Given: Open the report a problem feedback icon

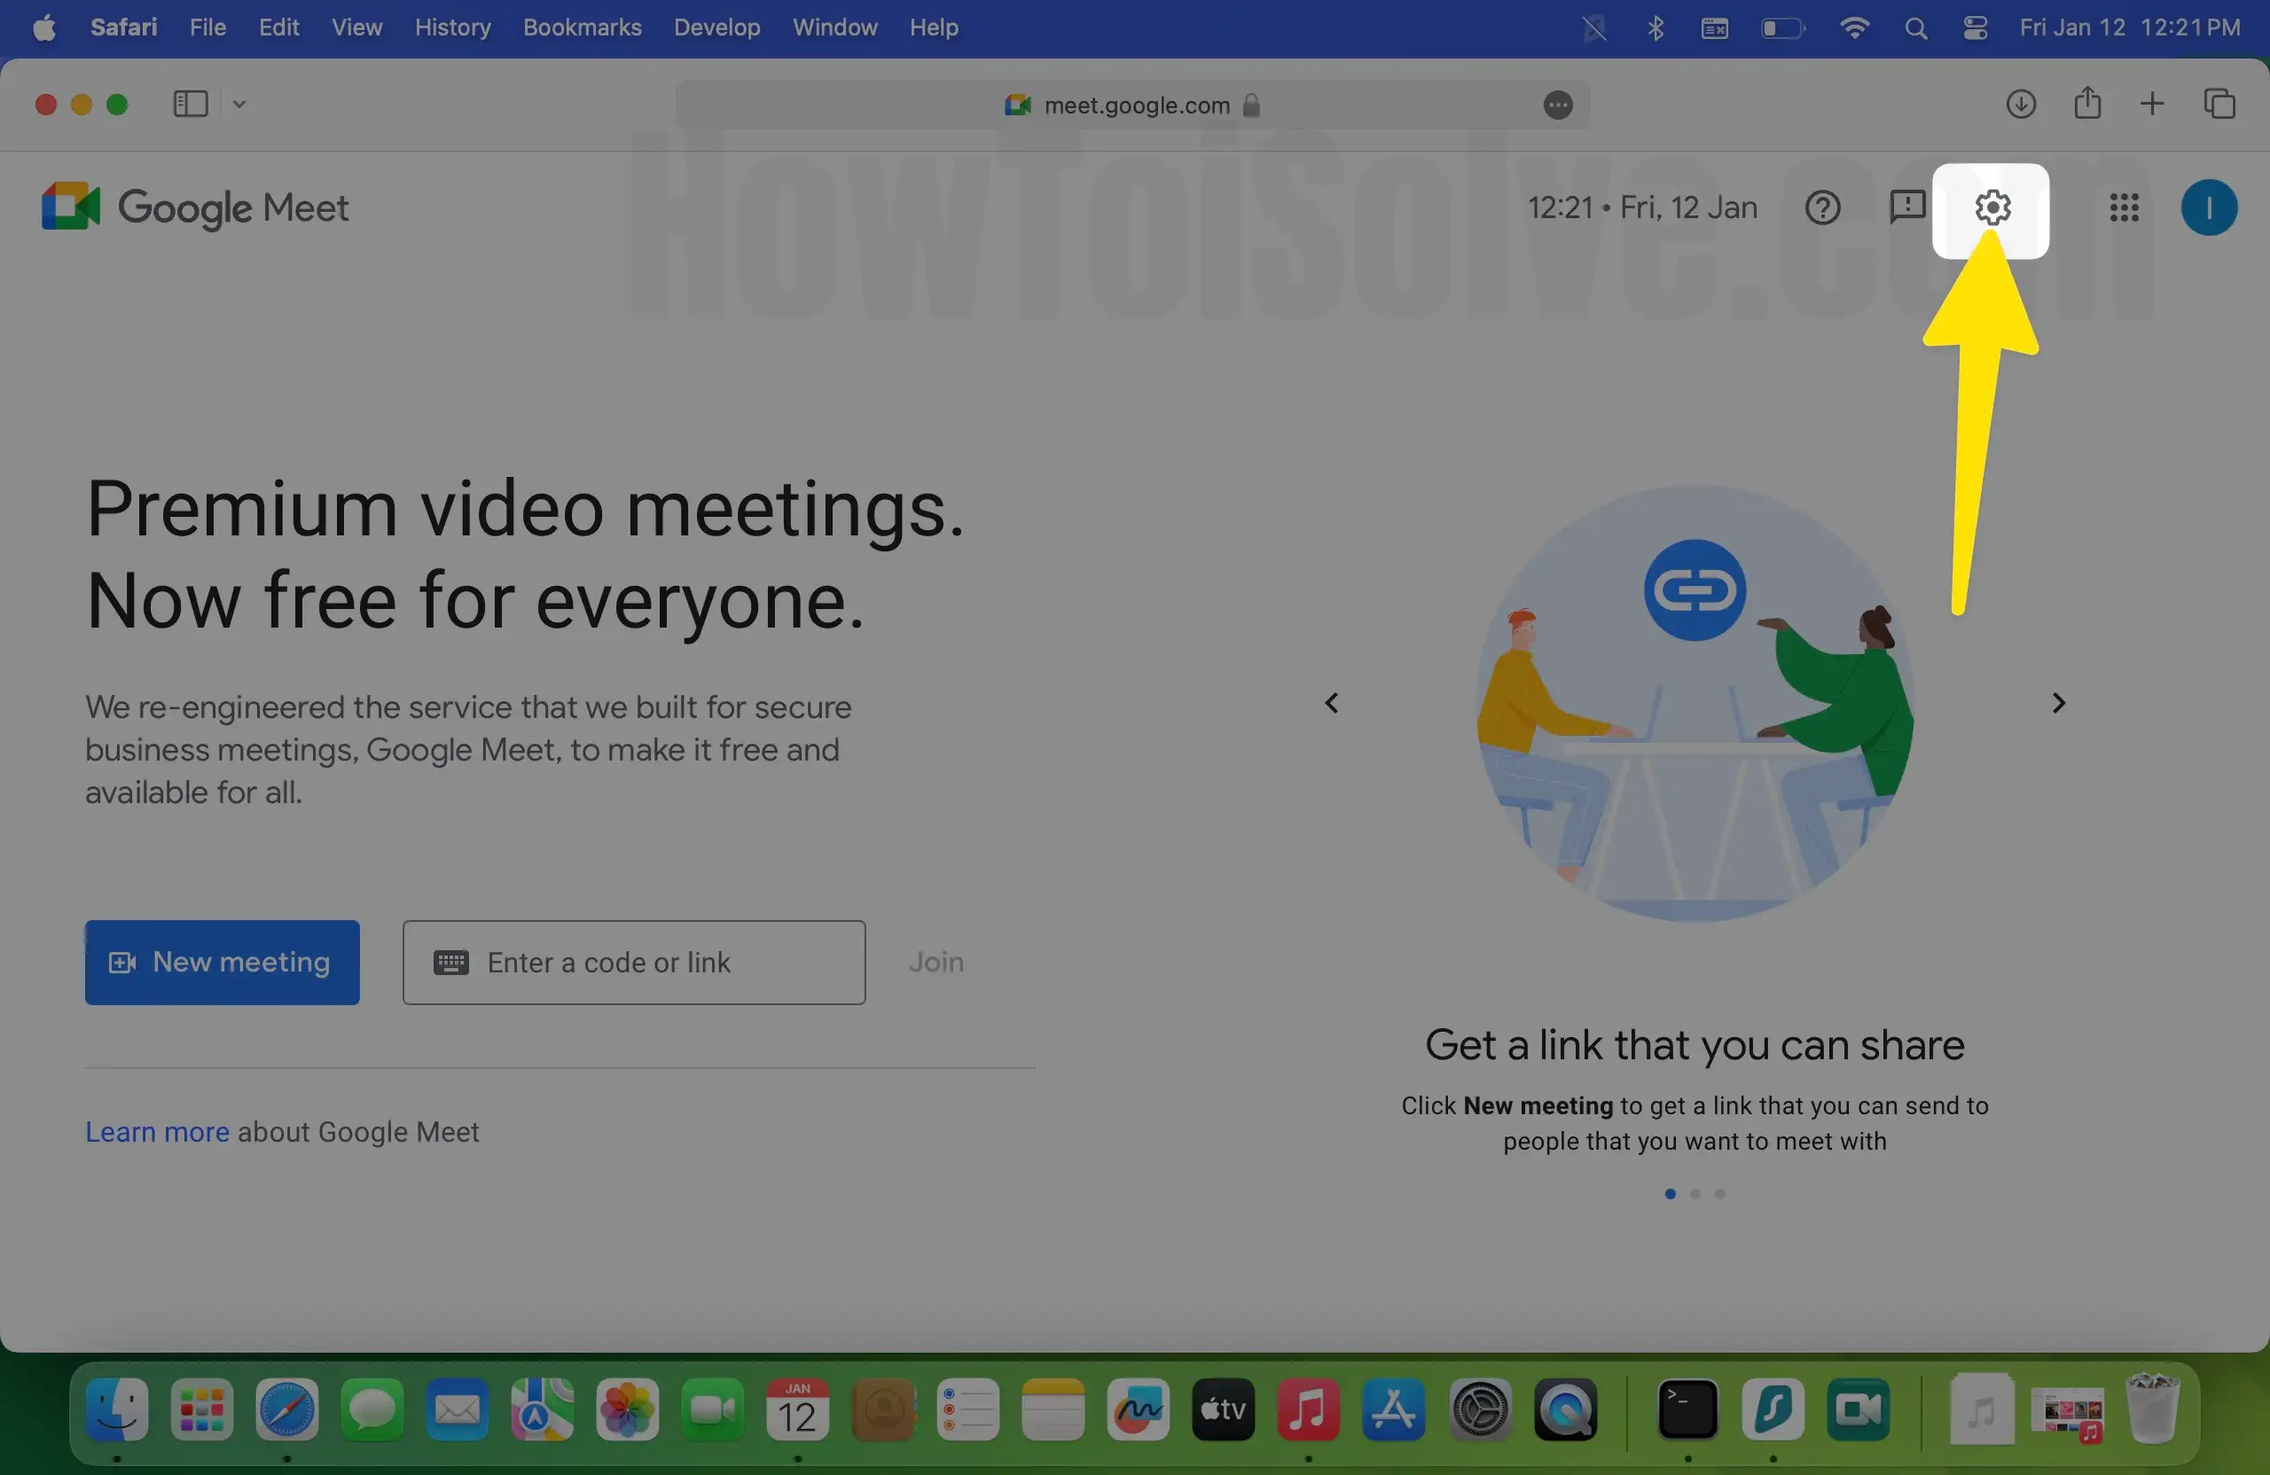Looking at the screenshot, I should click(1906, 207).
